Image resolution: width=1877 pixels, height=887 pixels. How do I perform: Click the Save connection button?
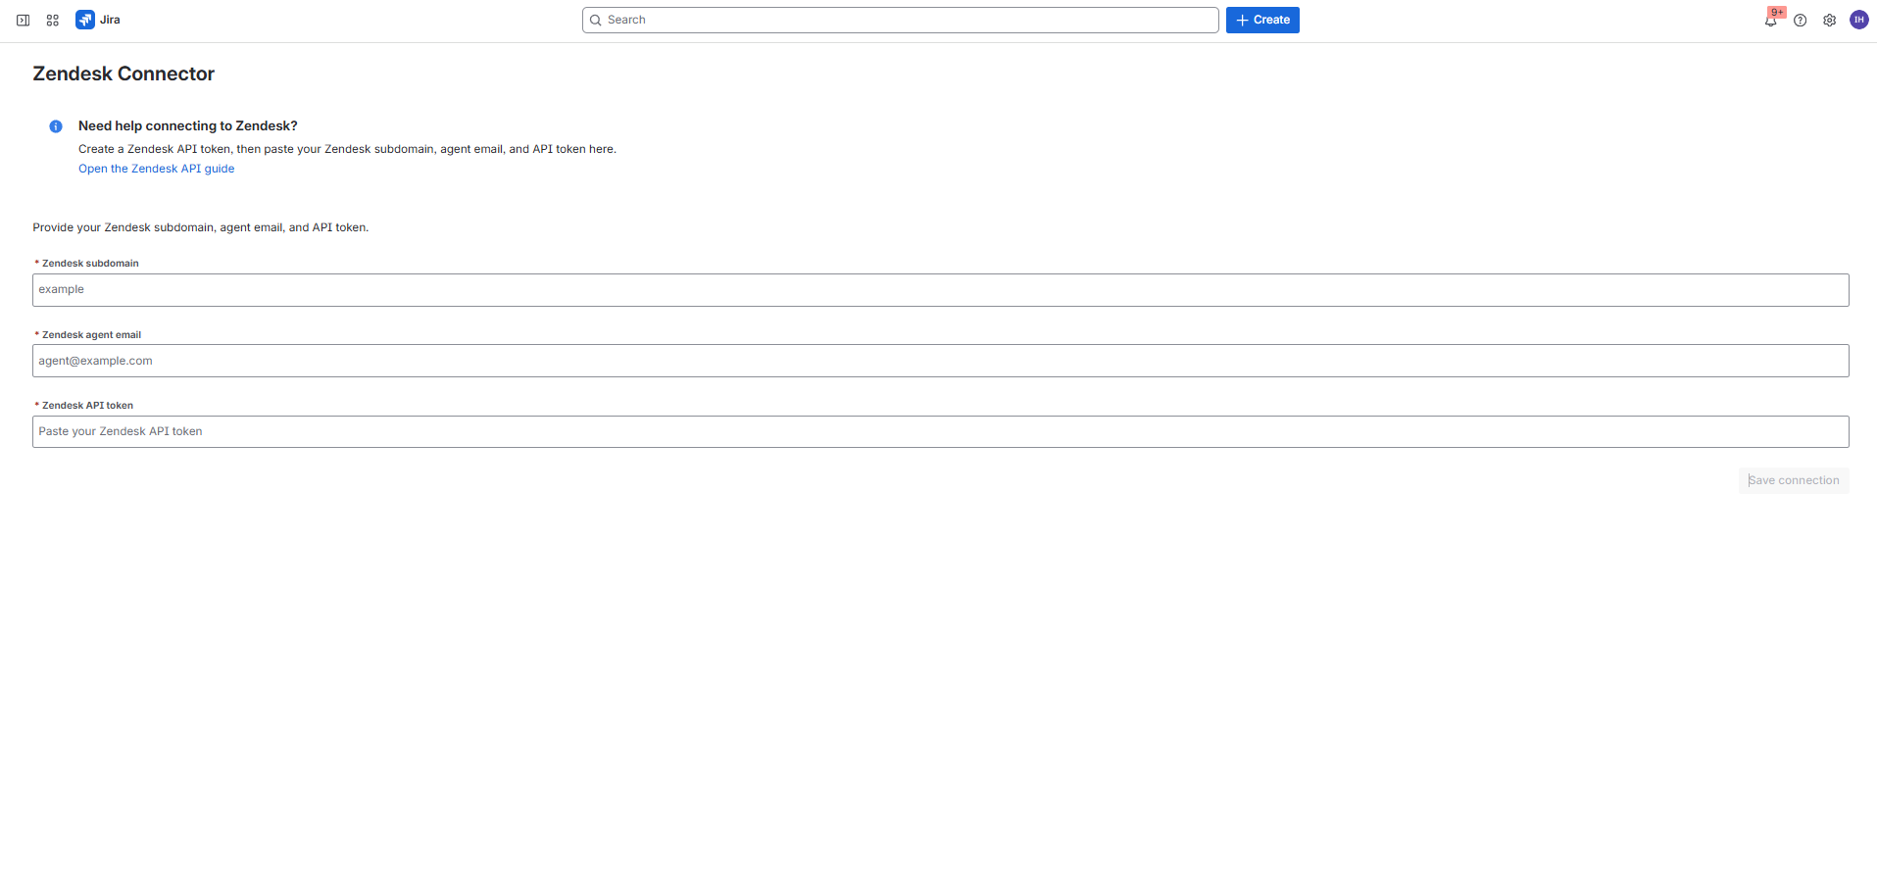(1794, 480)
